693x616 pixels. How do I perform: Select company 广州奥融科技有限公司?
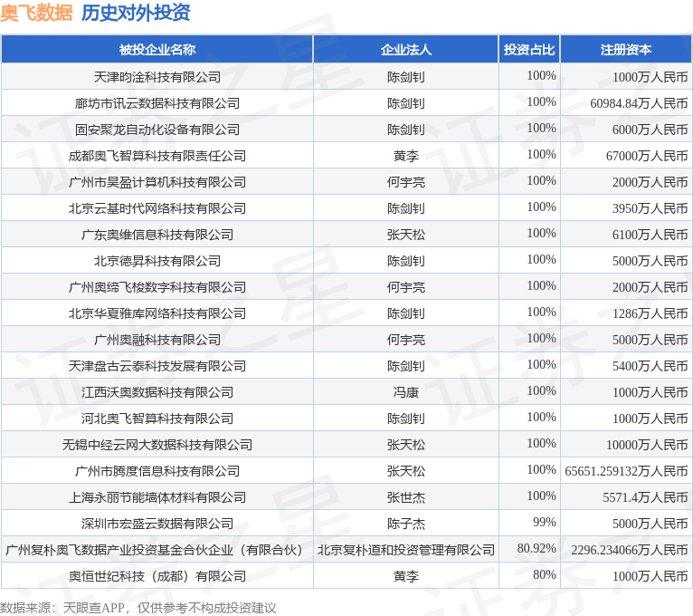[x=157, y=340]
